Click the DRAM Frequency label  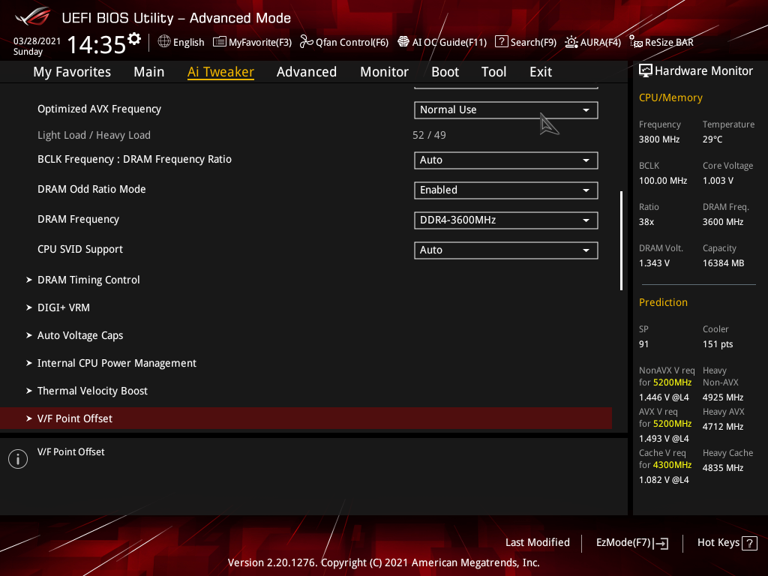(x=78, y=220)
